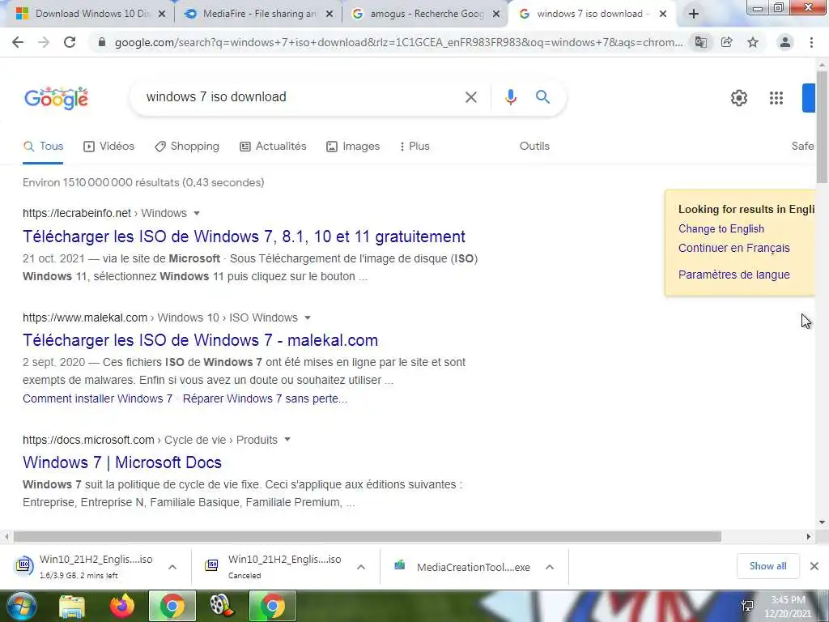Open the malekal.com result dropdown arrow

308,317
